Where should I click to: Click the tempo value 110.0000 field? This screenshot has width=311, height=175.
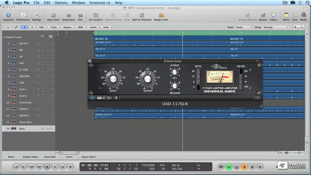tap(148, 165)
